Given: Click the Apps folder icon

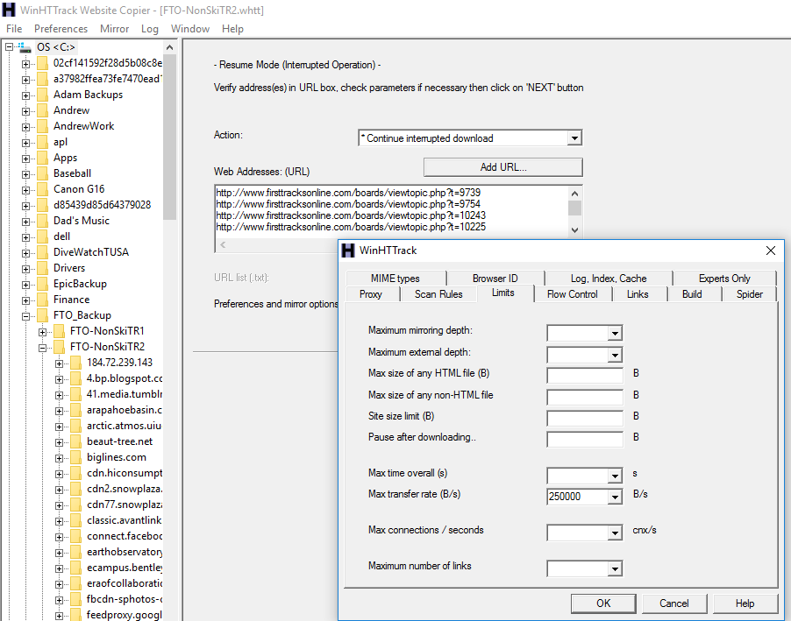Looking at the screenshot, I should tap(42, 158).
